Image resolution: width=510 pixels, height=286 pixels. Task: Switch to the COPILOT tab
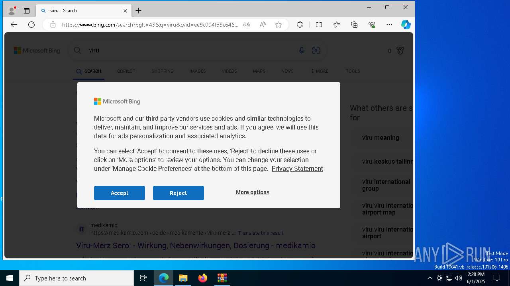[x=126, y=71]
